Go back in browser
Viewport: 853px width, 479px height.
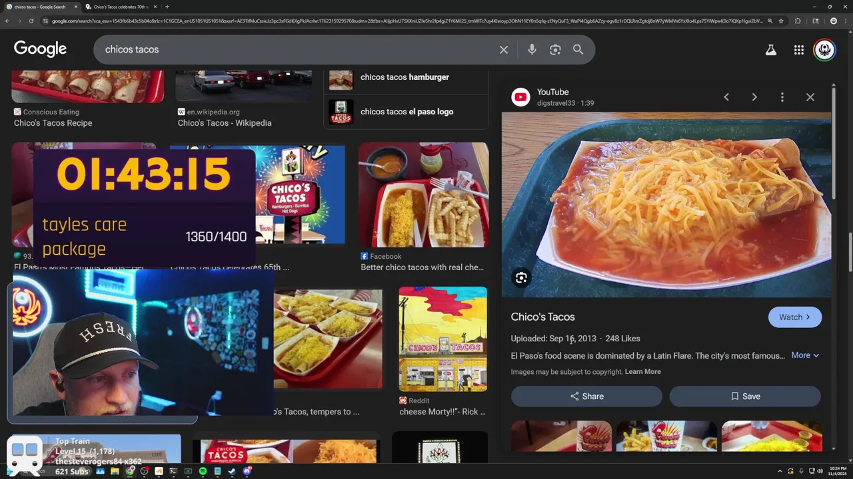pyautogui.click(x=7, y=21)
